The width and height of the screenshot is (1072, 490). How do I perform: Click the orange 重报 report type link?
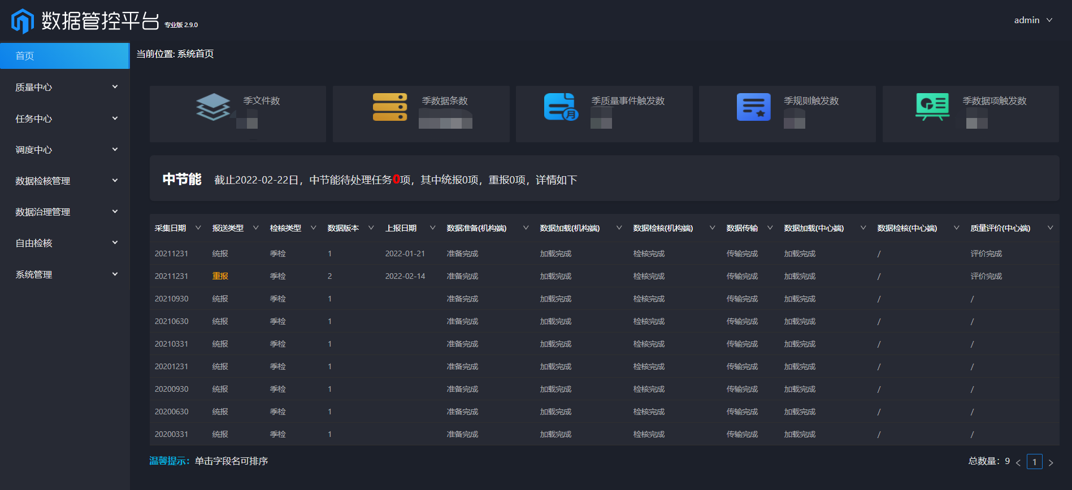220,276
